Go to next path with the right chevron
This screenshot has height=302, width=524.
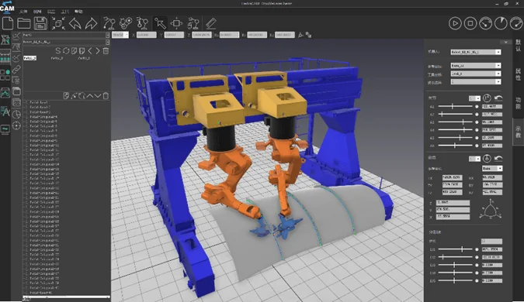point(98,50)
